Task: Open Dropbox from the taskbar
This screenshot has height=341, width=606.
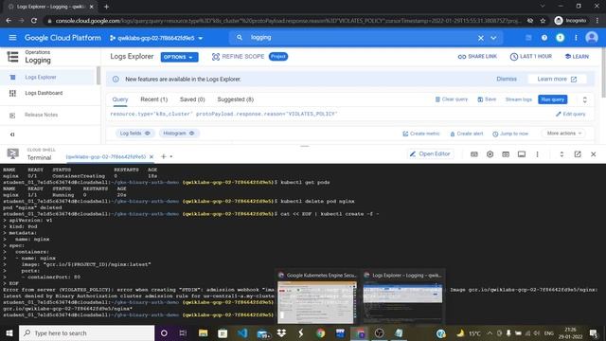Action: click(281, 332)
